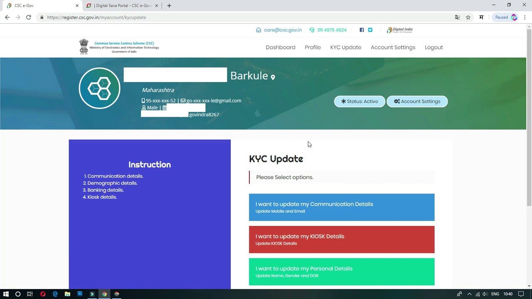The width and height of the screenshot is (532, 299).
Task: Open the Facebook icon in the top bar
Action: pyautogui.click(x=362, y=30)
